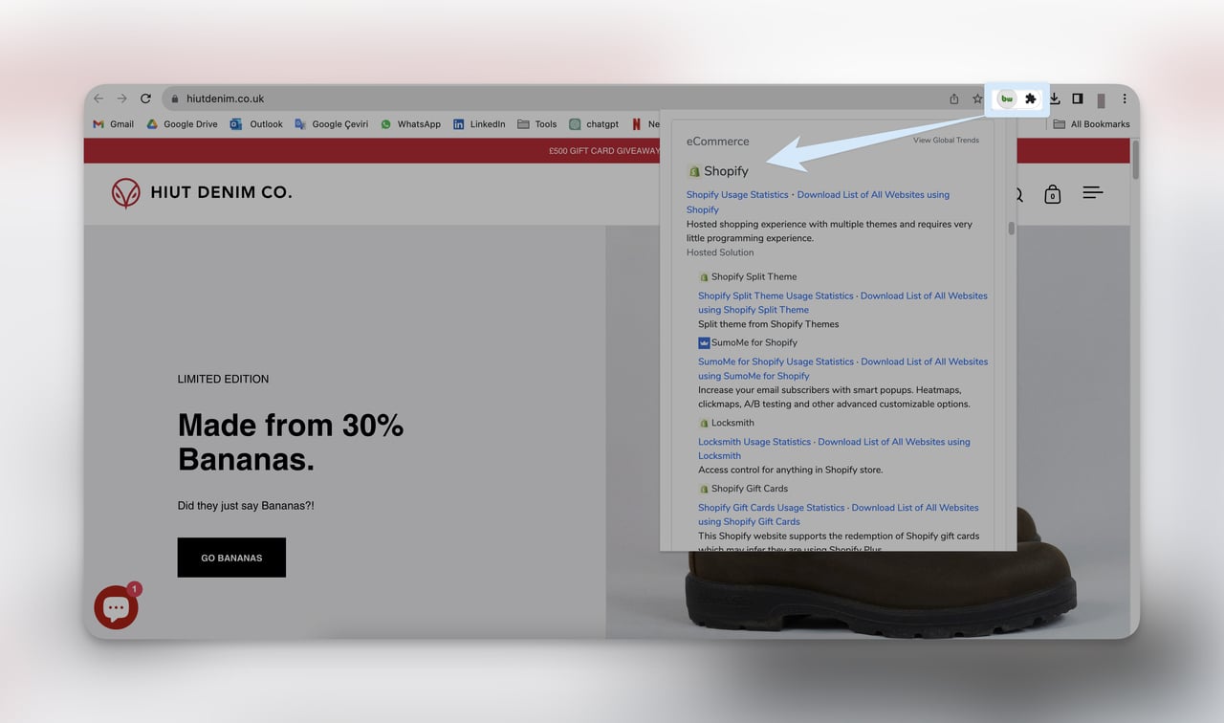Expand the All Bookmarks folder
The height and width of the screenshot is (723, 1224).
tap(1091, 124)
